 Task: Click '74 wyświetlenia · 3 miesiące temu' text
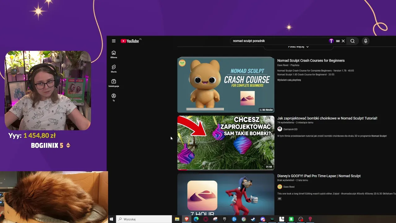coord(295,123)
